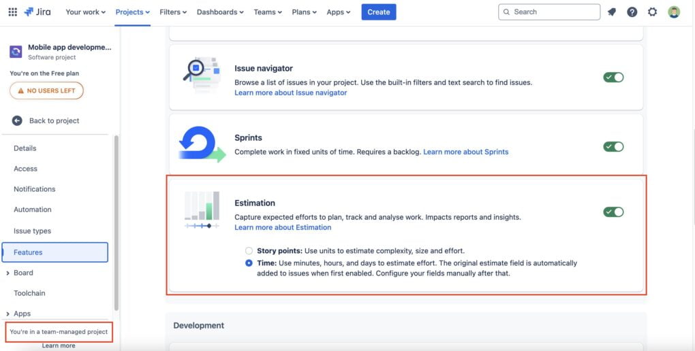Screen dimensions: 695x351
Task: Click the Estimation heading text
Action: [255, 203]
